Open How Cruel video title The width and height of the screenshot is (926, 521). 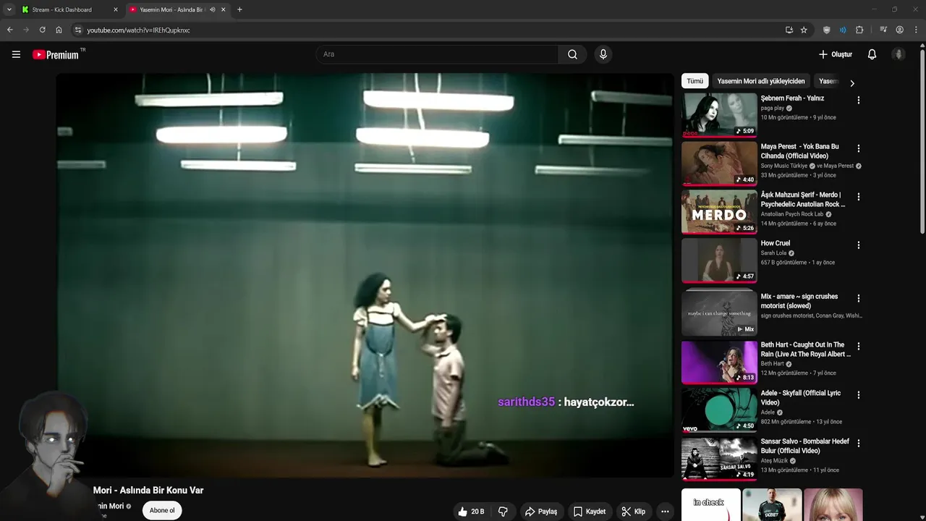776,243
